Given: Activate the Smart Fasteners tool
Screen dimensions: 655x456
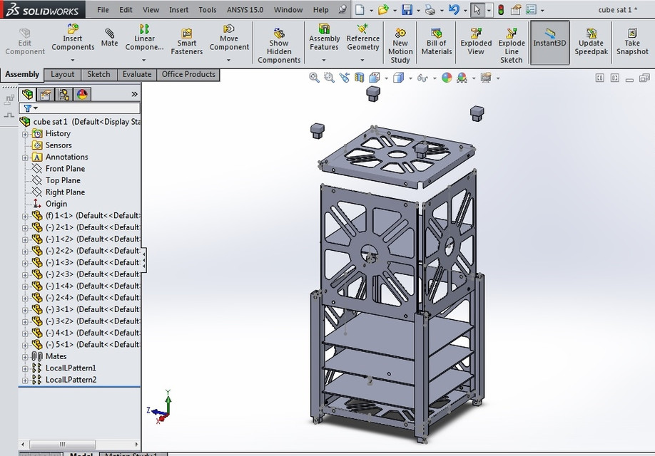Looking at the screenshot, I should point(186,39).
